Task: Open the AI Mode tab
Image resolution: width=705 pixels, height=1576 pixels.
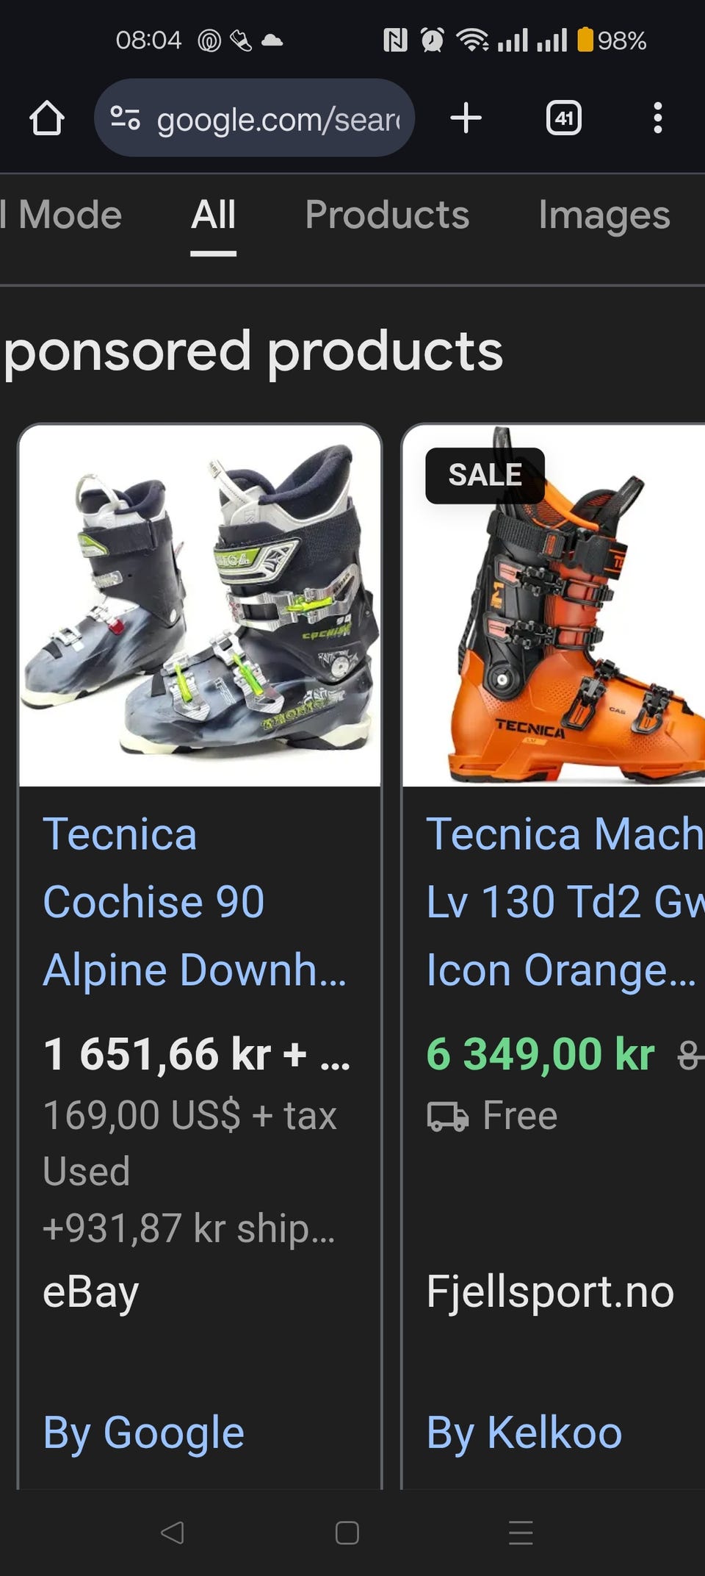Action: point(61,215)
